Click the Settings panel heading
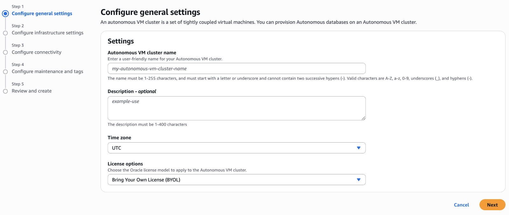The width and height of the screenshot is (509, 215). (121, 41)
